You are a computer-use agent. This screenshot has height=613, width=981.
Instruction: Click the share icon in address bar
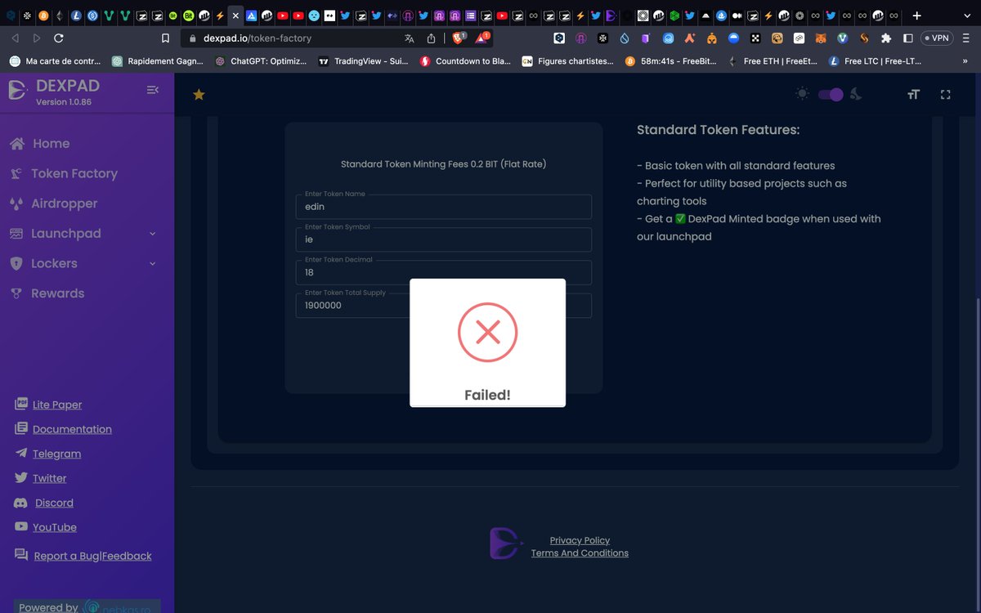coord(431,38)
